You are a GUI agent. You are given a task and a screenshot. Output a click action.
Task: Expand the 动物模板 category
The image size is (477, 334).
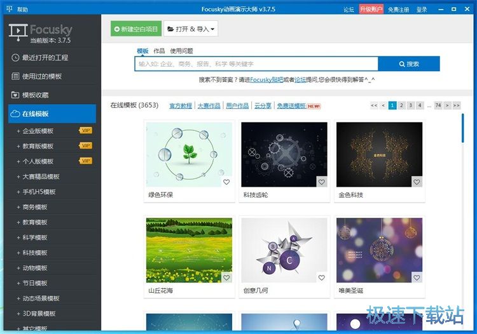18,268
